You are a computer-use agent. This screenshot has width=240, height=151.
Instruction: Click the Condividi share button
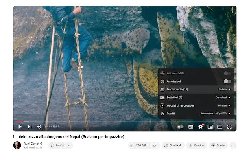173,145
